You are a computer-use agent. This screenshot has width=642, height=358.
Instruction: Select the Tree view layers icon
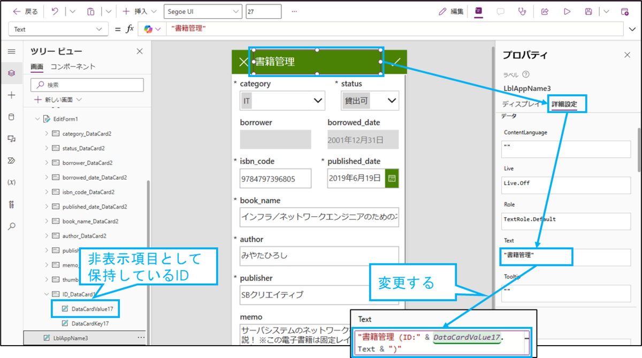[11, 73]
